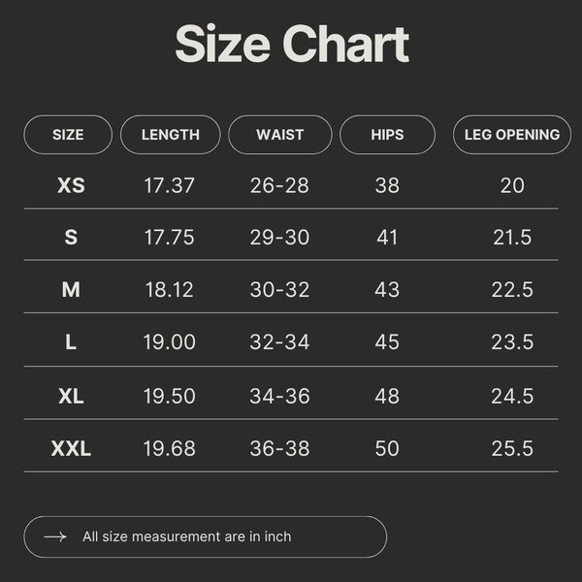
Task: Select the L size row label
Action: coord(71,341)
